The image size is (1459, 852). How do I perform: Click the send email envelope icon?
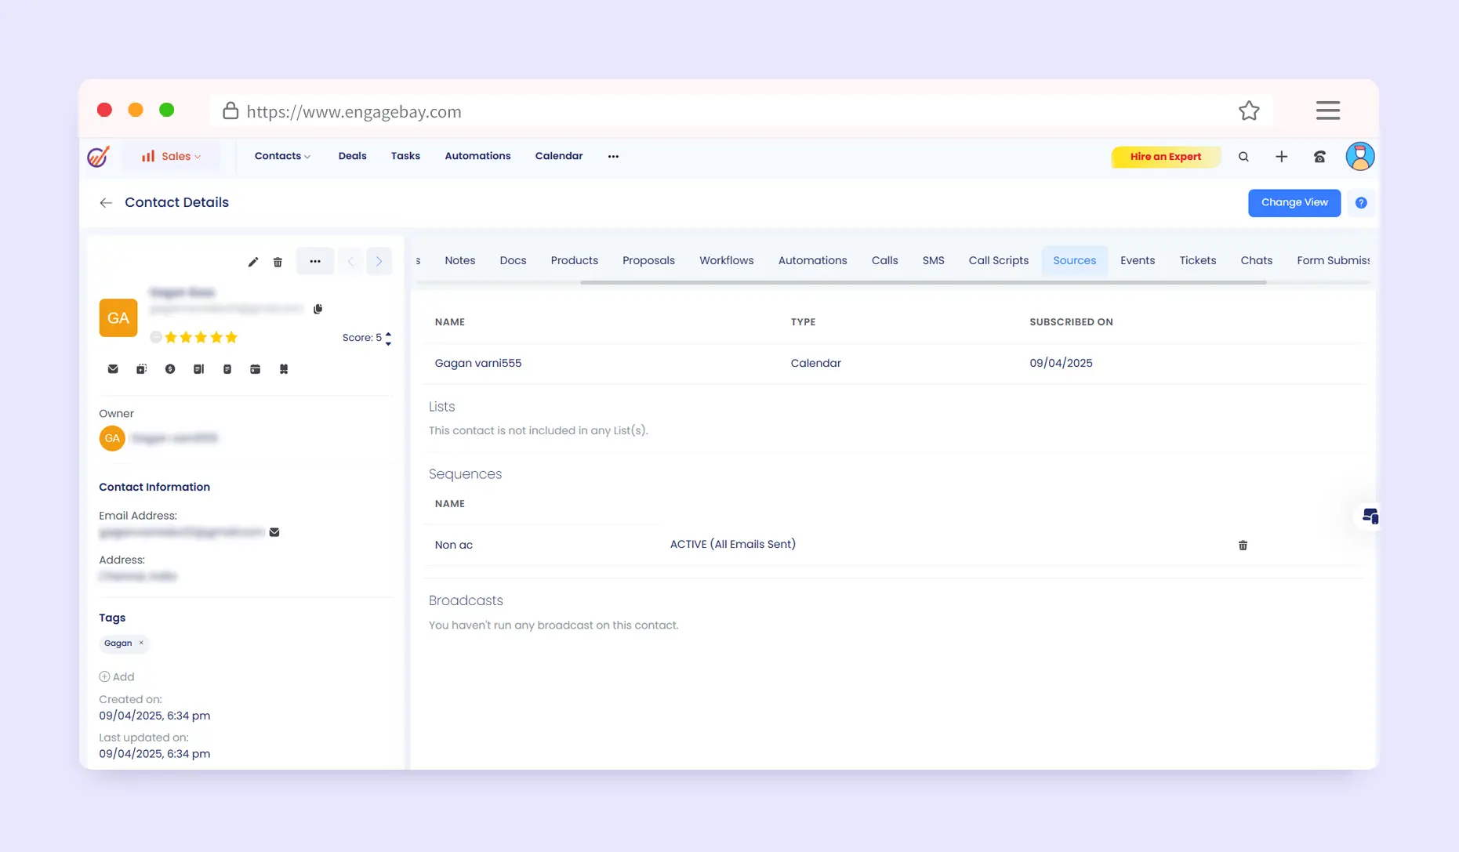click(113, 369)
